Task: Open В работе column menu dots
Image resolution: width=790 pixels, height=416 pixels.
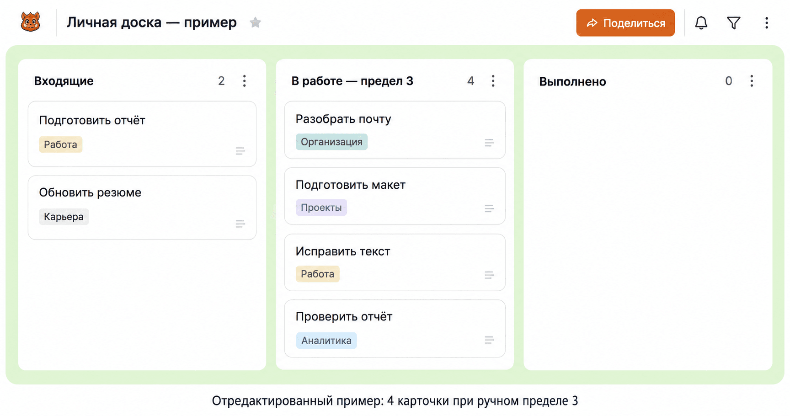Action: [x=493, y=81]
